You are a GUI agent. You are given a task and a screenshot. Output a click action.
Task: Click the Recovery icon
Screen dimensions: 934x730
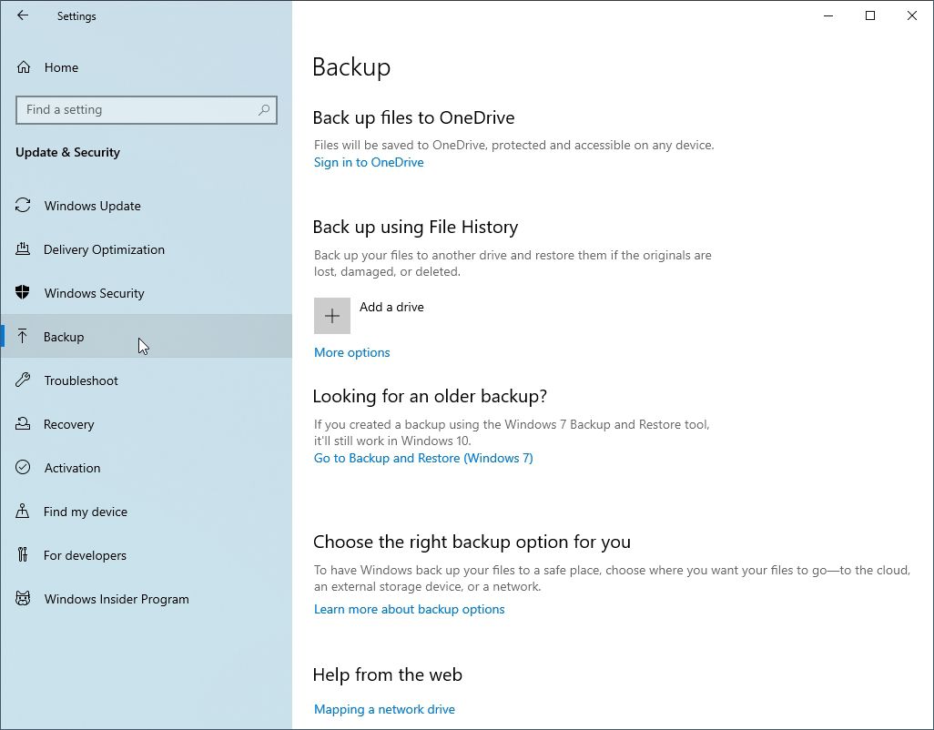tap(23, 423)
